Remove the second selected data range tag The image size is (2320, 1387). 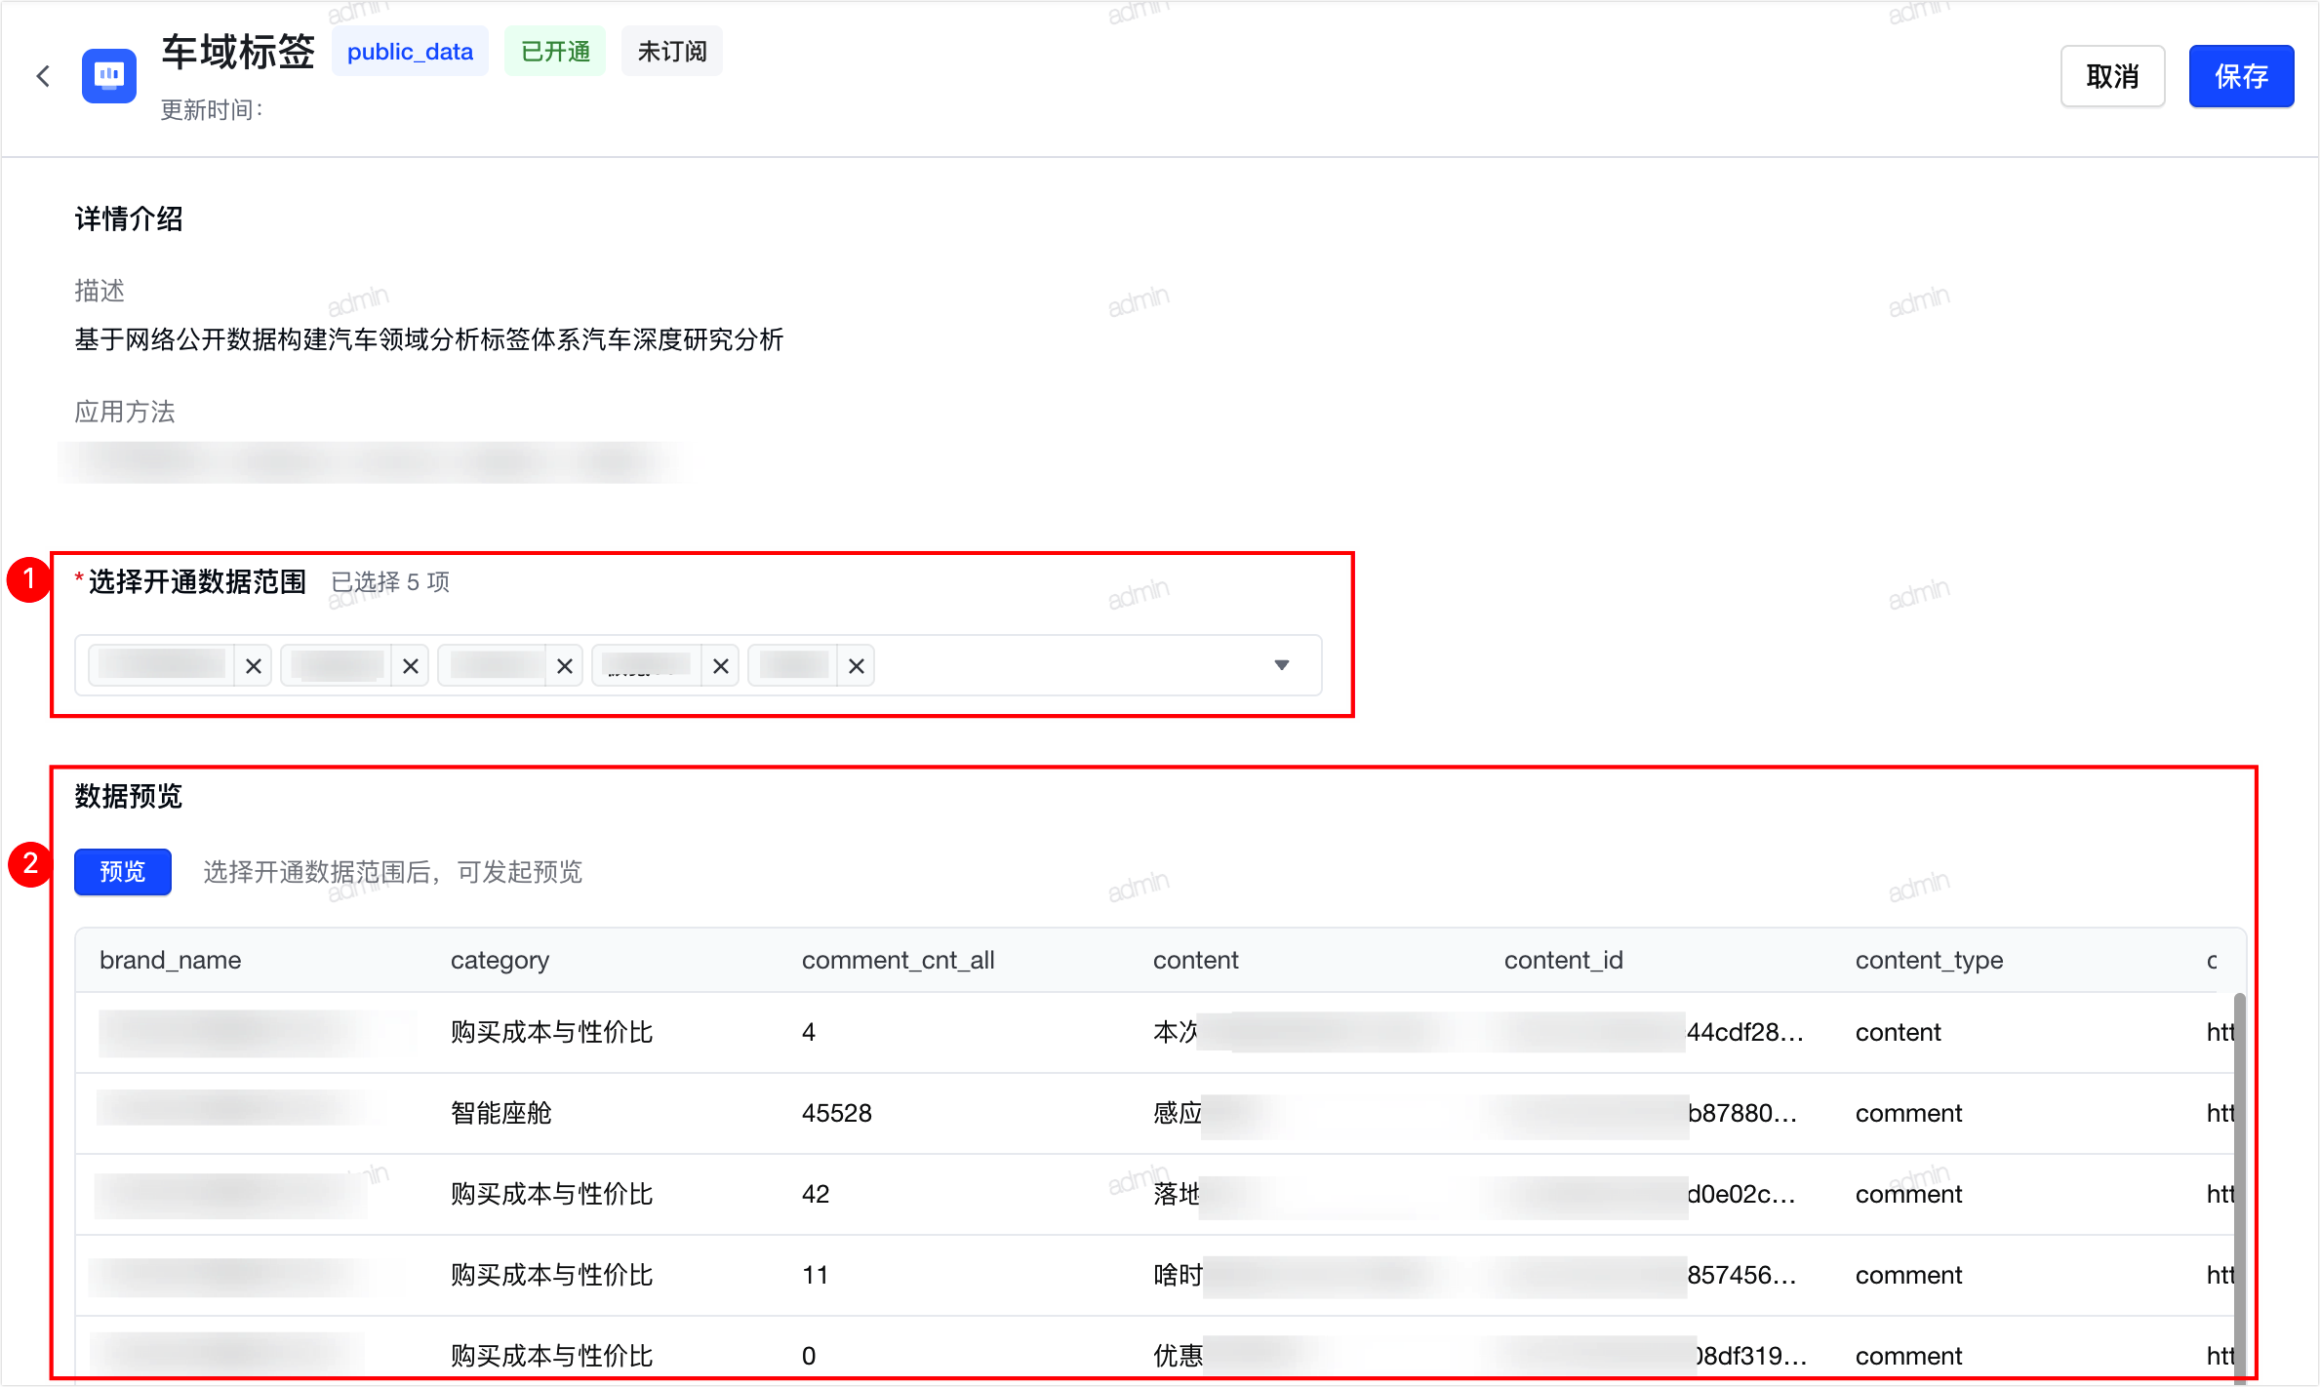tap(411, 666)
